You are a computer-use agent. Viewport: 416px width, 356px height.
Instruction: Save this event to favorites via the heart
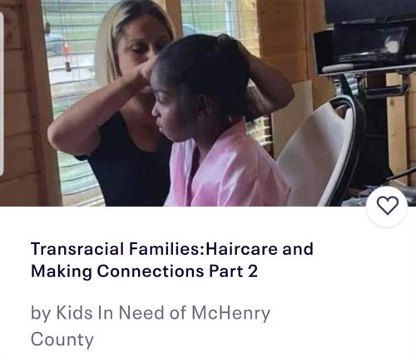tap(387, 206)
